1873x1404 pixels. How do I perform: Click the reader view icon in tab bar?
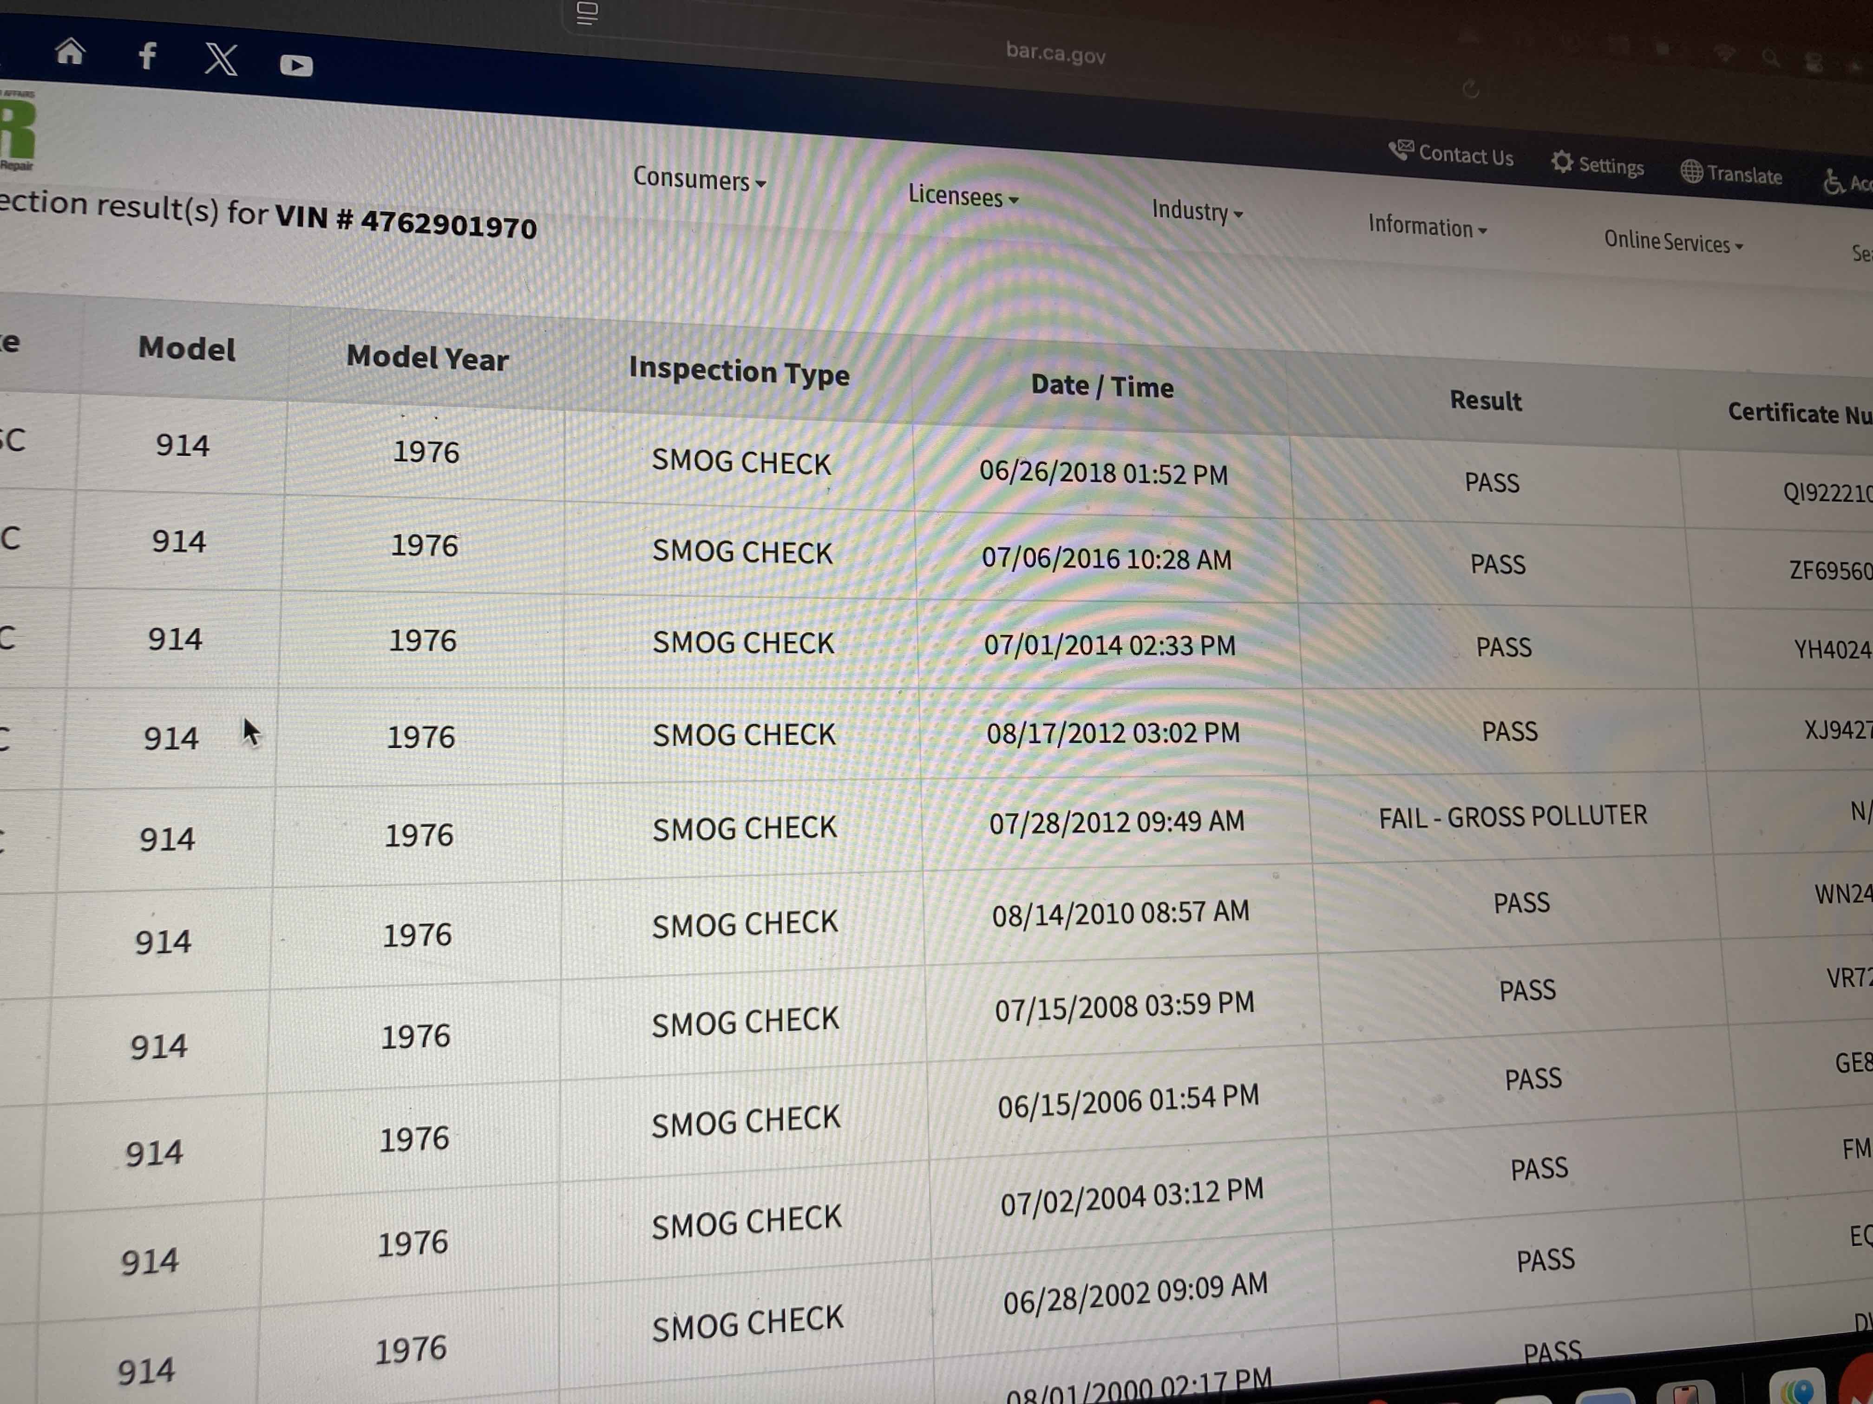pyautogui.click(x=587, y=13)
